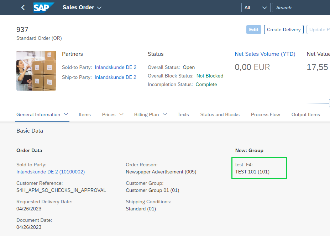Open Net Sales Volume (YTD) link
This screenshot has height=236, width=330.
click(265, 54)
